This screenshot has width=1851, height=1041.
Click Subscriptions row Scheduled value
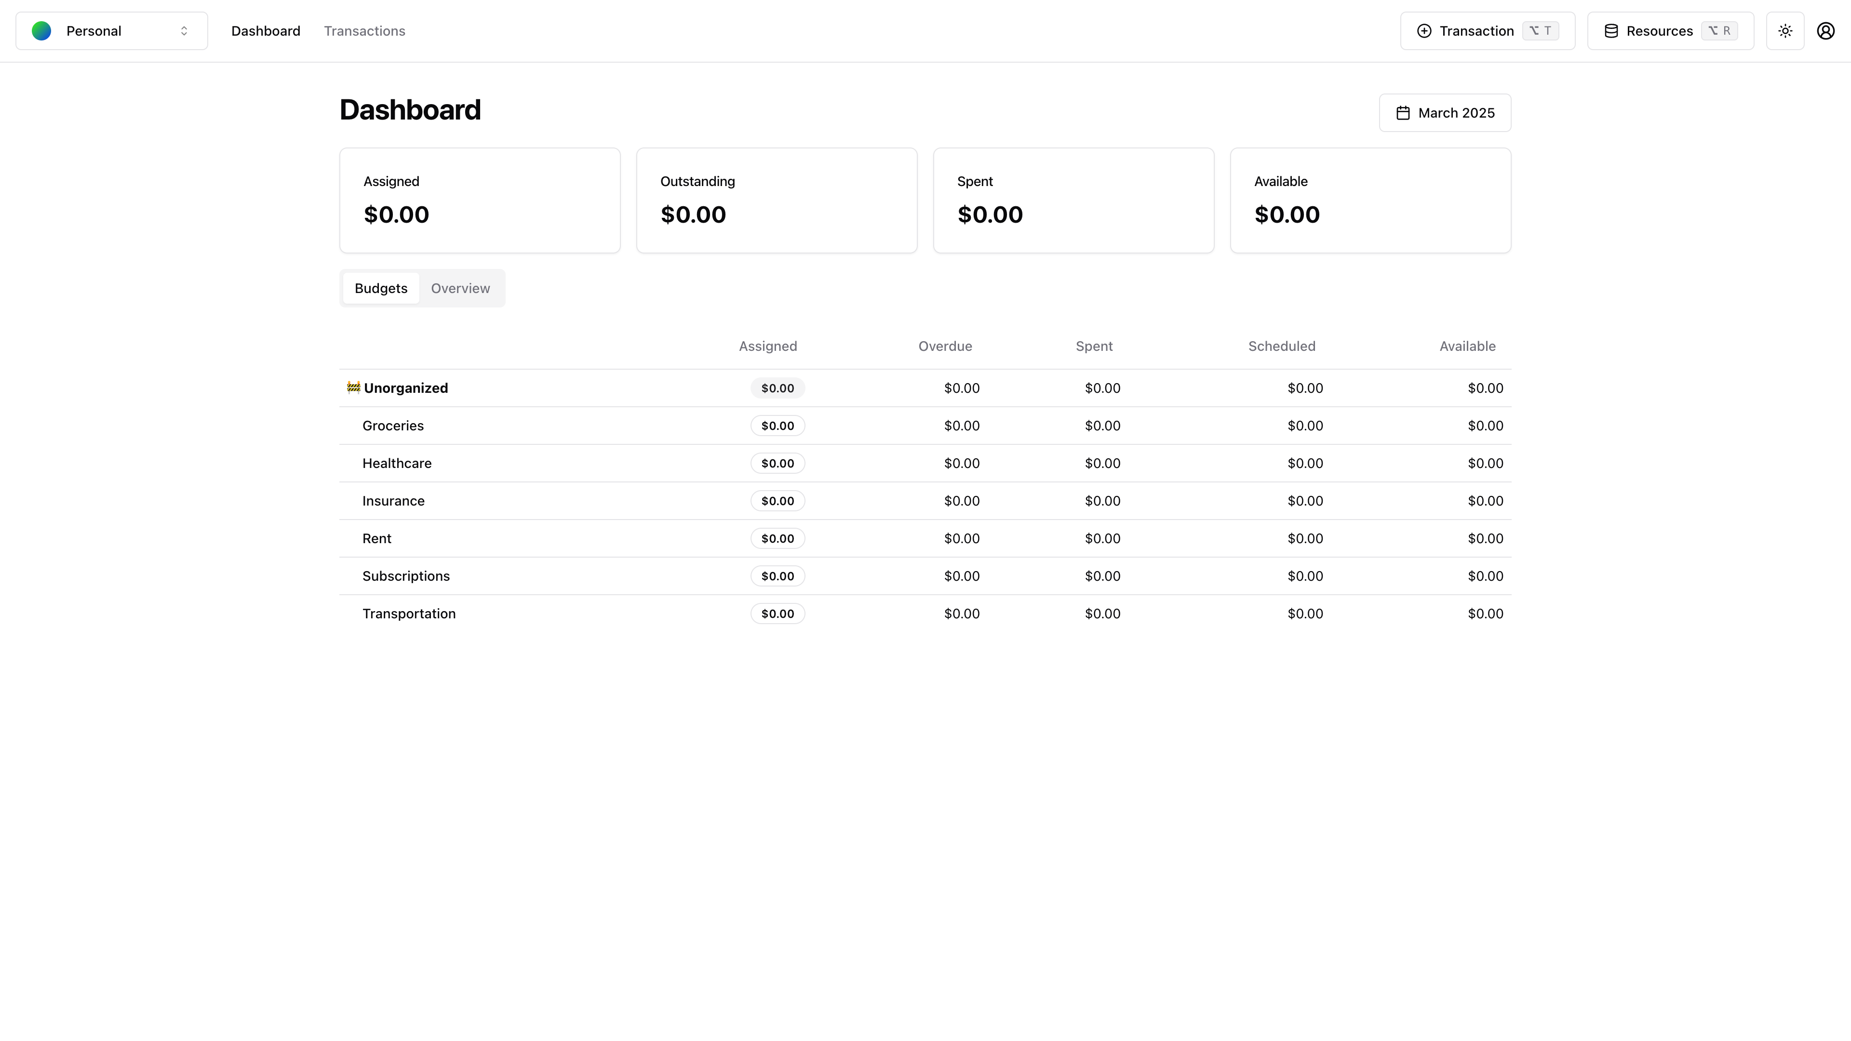[x=1305, y=576]
